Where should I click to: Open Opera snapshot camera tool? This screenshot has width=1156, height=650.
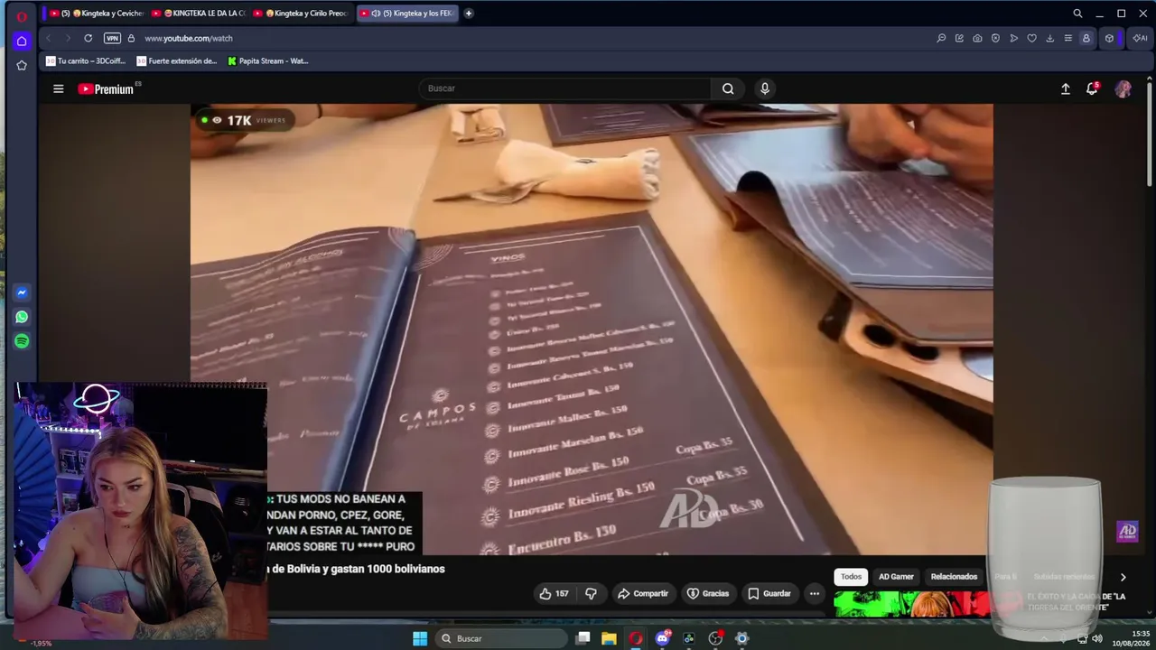click(977, 38)
